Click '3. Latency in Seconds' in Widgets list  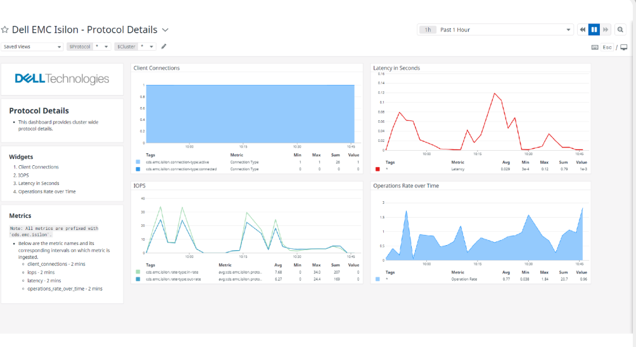pos(39,183)
